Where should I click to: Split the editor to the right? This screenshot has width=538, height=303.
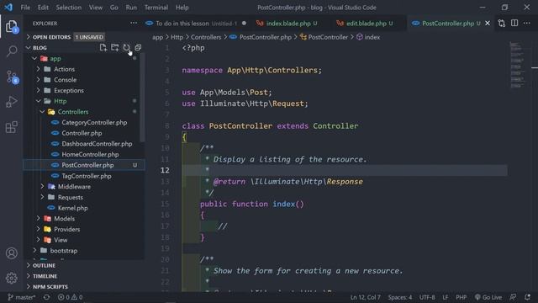pos(514,23)
